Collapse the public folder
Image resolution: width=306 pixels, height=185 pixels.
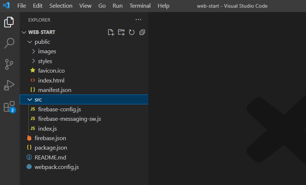[30, 42]
